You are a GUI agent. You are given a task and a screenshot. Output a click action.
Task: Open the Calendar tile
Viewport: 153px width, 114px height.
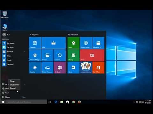click(x=35, y=43)
